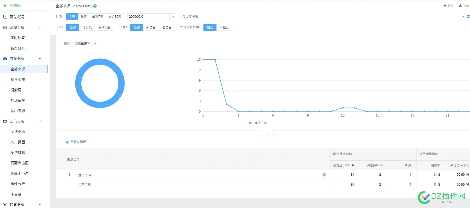Image resolution: width=470 pixels, height=208 pixels.
Task: Click the trend chart icon in 直接访问 row
Action: (324, 175)
